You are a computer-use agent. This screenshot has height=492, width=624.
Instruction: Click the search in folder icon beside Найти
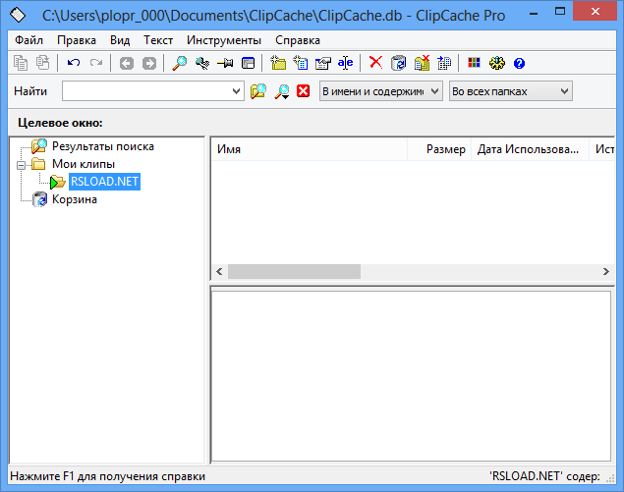pyautogui.click(x=258, y=91)
